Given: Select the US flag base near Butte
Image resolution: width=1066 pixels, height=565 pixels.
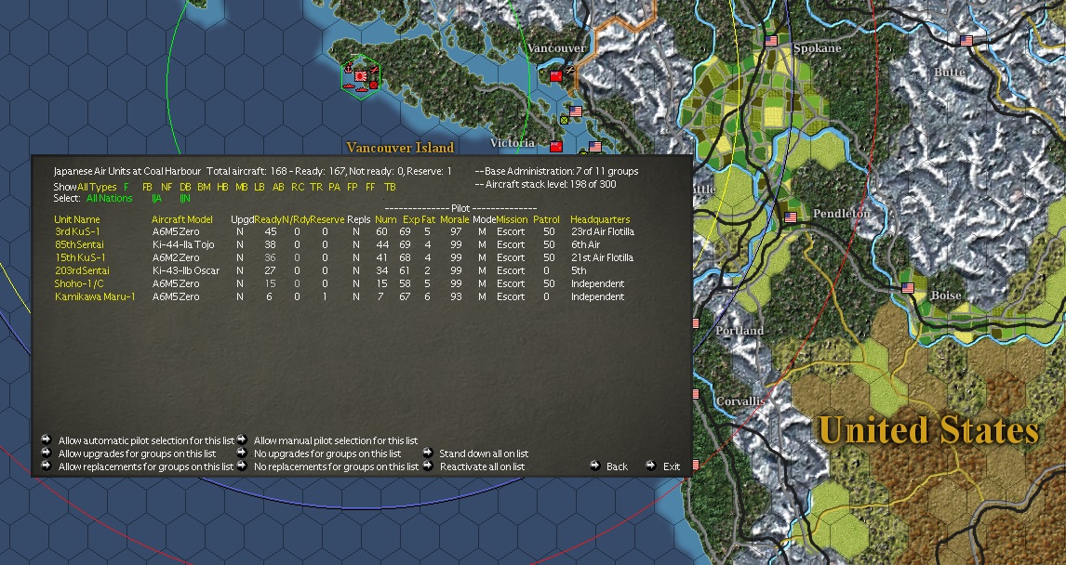Looking at the screenshot, I should pyautogui.click(x=966, y=41).
